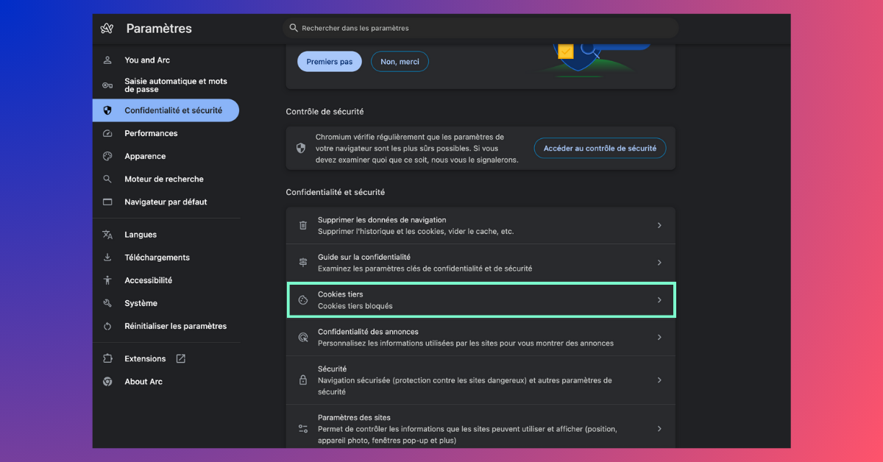Go to Langues settings section
This screenshot has height=462, width=883.
click(x=141, y=235)
